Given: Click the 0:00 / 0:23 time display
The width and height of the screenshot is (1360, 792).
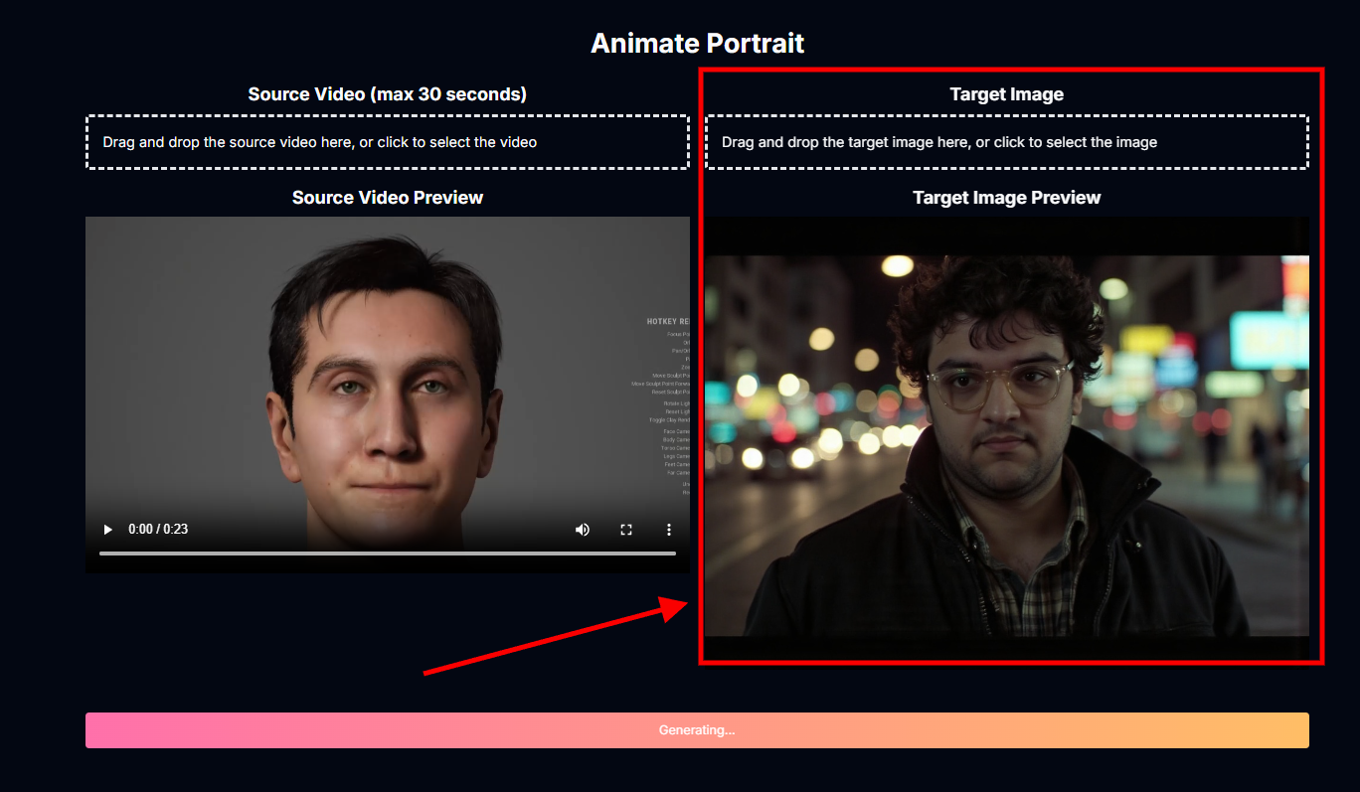Looking at the screenshot, I should tap(158, 530).
